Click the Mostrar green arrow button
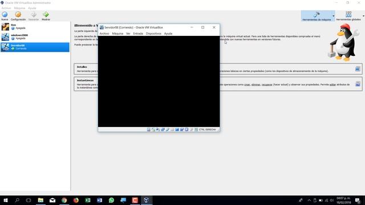 tap(46, 16)
